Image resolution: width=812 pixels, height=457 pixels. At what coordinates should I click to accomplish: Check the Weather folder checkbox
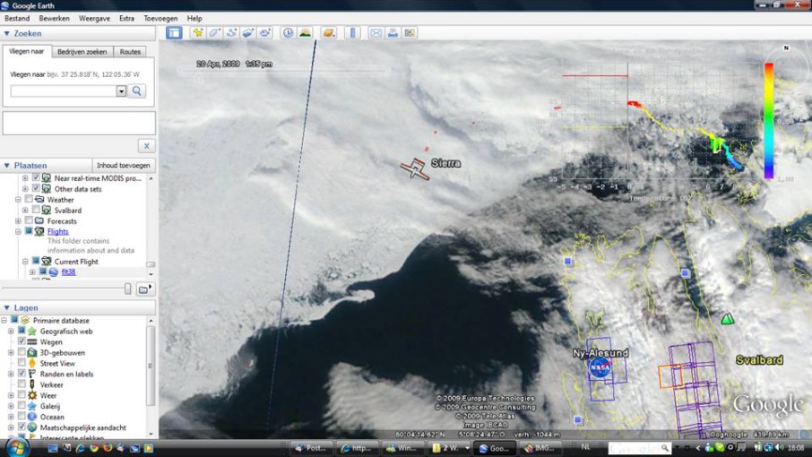(29, 199)
